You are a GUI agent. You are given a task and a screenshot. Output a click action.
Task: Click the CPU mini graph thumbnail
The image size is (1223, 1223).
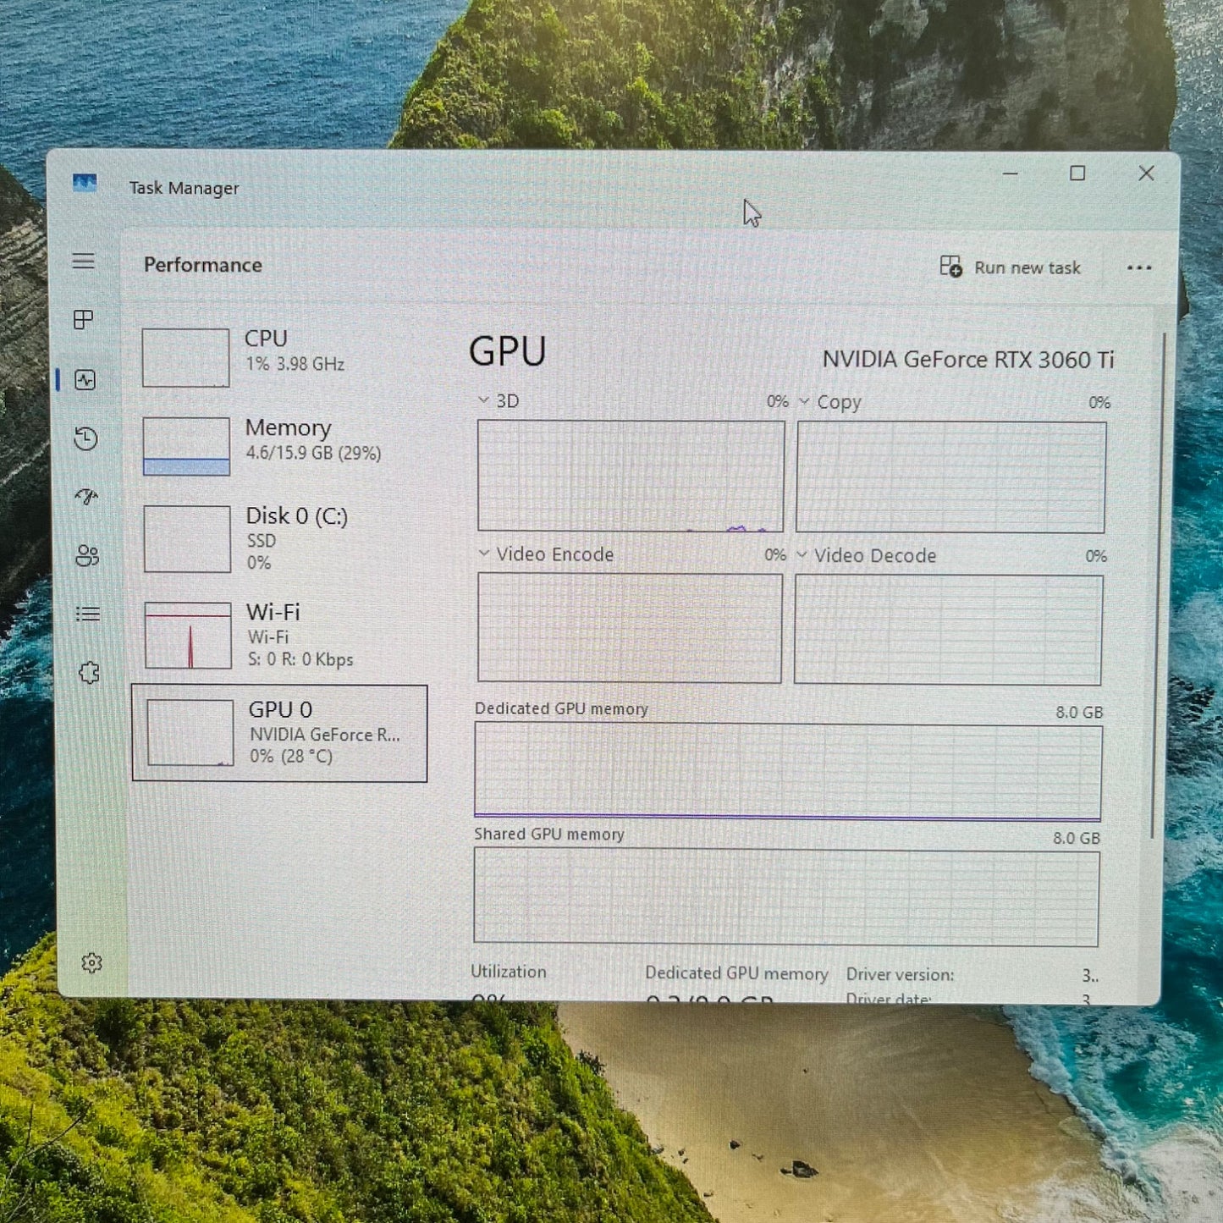tap(185, 357)
